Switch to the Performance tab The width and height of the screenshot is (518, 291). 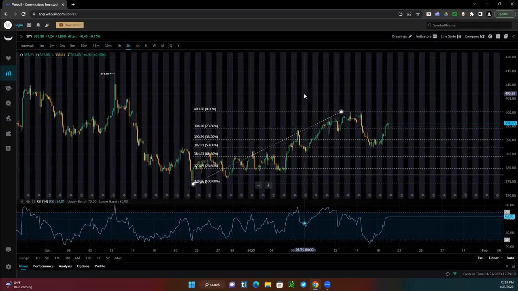[x=43, y=266]
